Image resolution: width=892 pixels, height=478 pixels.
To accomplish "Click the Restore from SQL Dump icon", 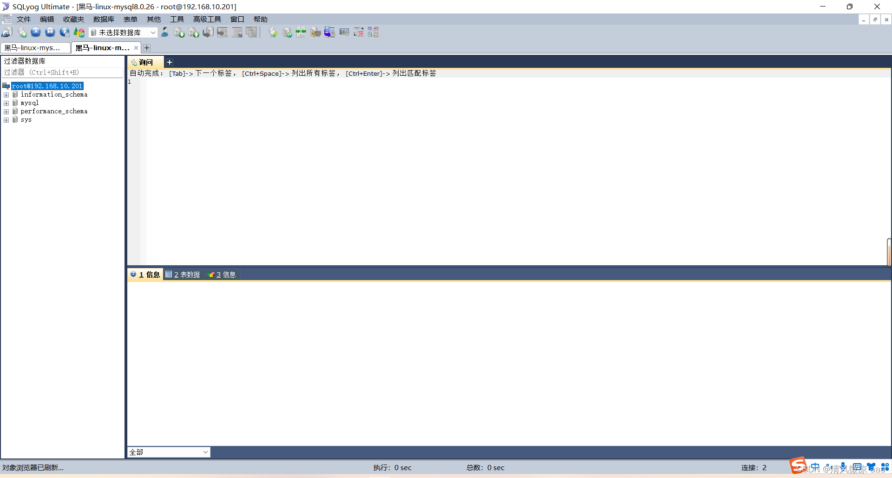I will pos(208,32).
